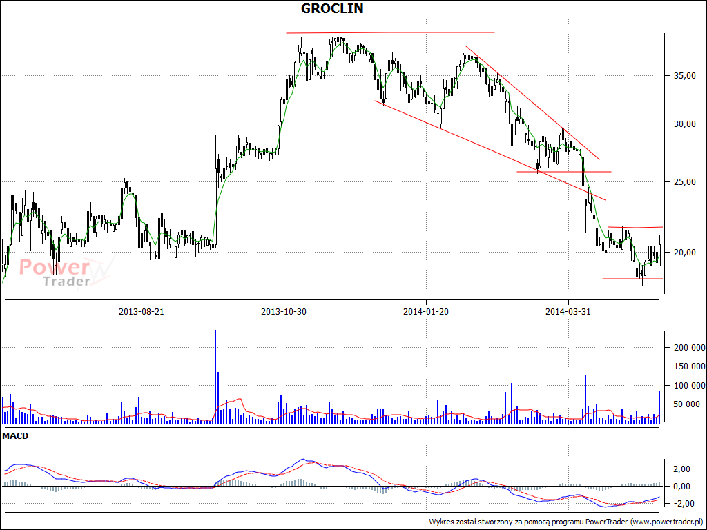
Task: Click the 35,00 price axis label
Action: click(685, 76)
